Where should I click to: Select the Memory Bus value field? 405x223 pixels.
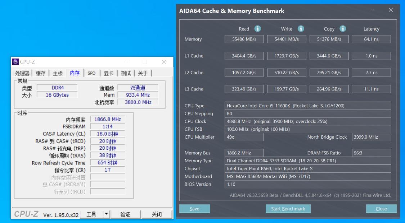[244, 153]
